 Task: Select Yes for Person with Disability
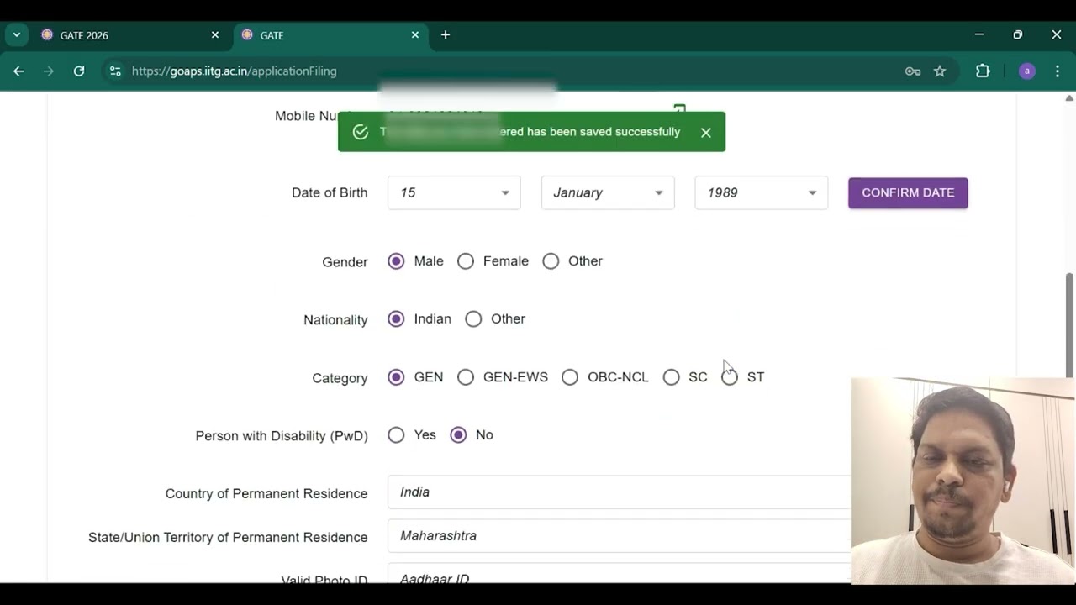396,435
